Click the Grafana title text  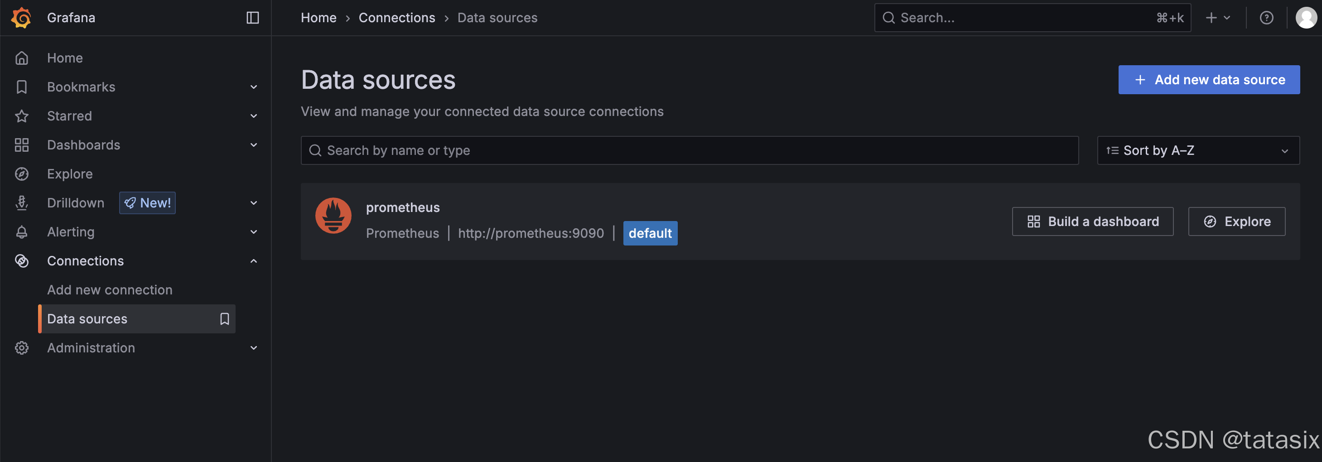(71, 18)
